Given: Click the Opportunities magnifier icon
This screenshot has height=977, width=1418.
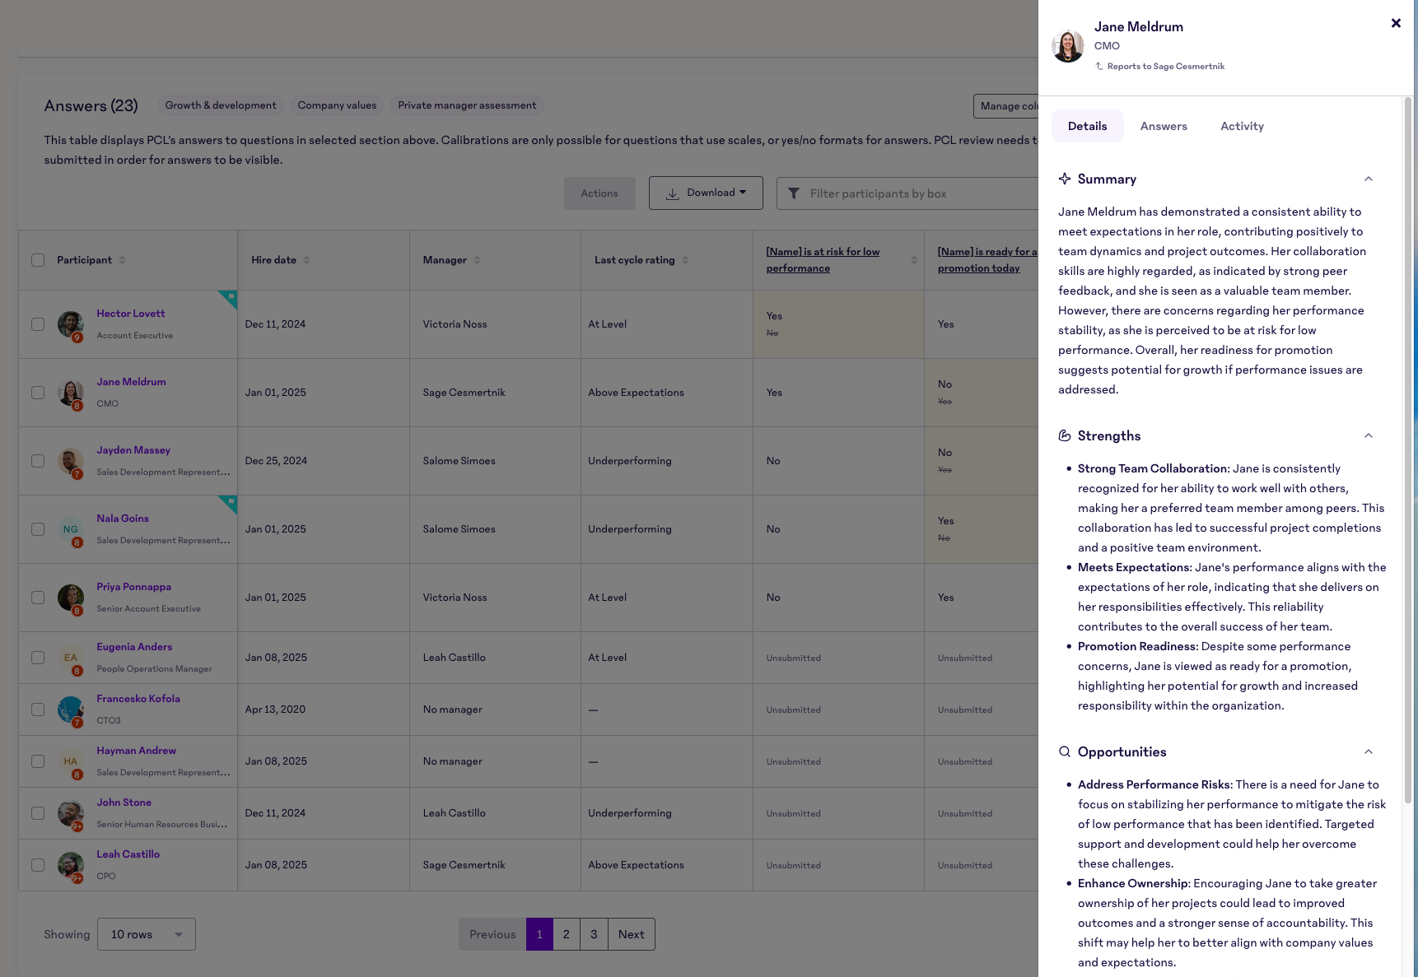Looking at the screenshot, I should tap(1065, 751).
